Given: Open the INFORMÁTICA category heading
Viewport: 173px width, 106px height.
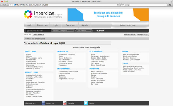Looking at the screenshot, I should click(64, 69).
